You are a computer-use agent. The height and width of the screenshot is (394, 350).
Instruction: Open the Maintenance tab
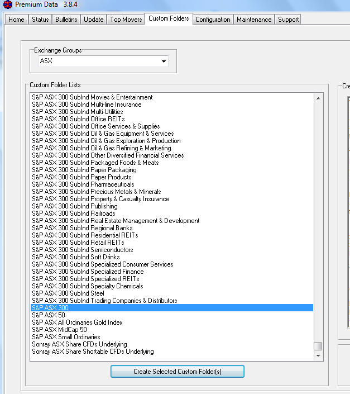pyautogui.click(x=254, y=20)
